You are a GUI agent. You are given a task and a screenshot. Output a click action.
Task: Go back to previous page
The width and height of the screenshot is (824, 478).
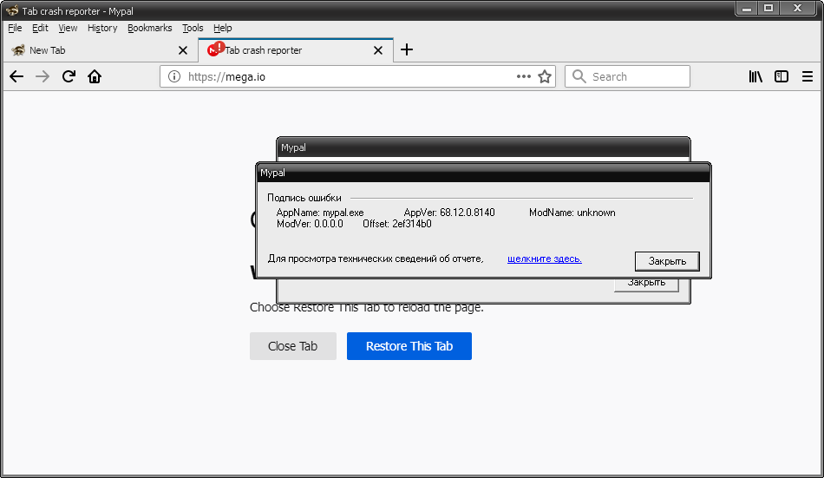coord(16,76)
